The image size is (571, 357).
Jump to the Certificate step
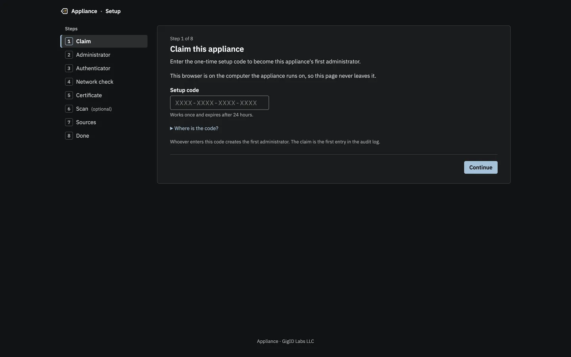coord(104,95)
